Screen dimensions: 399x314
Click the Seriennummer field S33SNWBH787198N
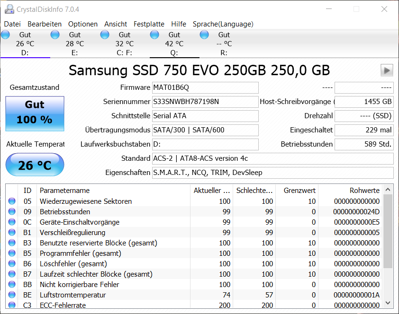[x=205, y=102]
